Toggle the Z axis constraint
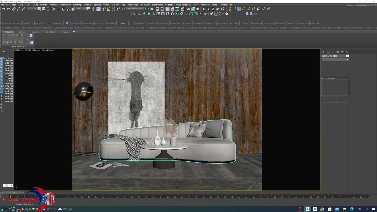This screenshot has width=377, height=212. click(213, 9)
